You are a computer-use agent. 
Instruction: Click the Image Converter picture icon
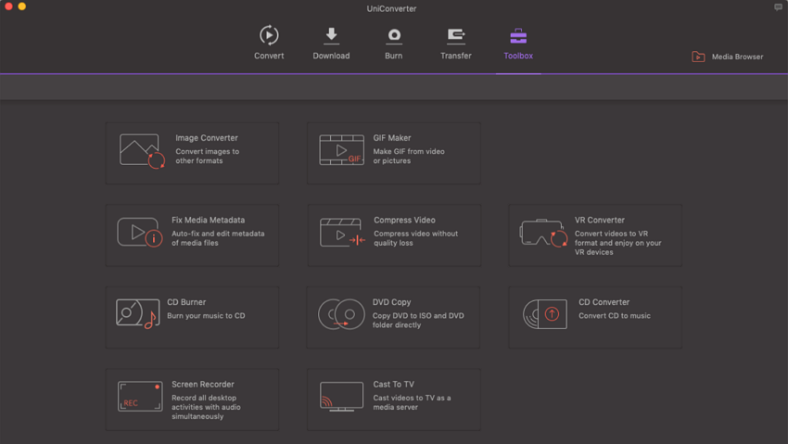(x=142, y=151)
